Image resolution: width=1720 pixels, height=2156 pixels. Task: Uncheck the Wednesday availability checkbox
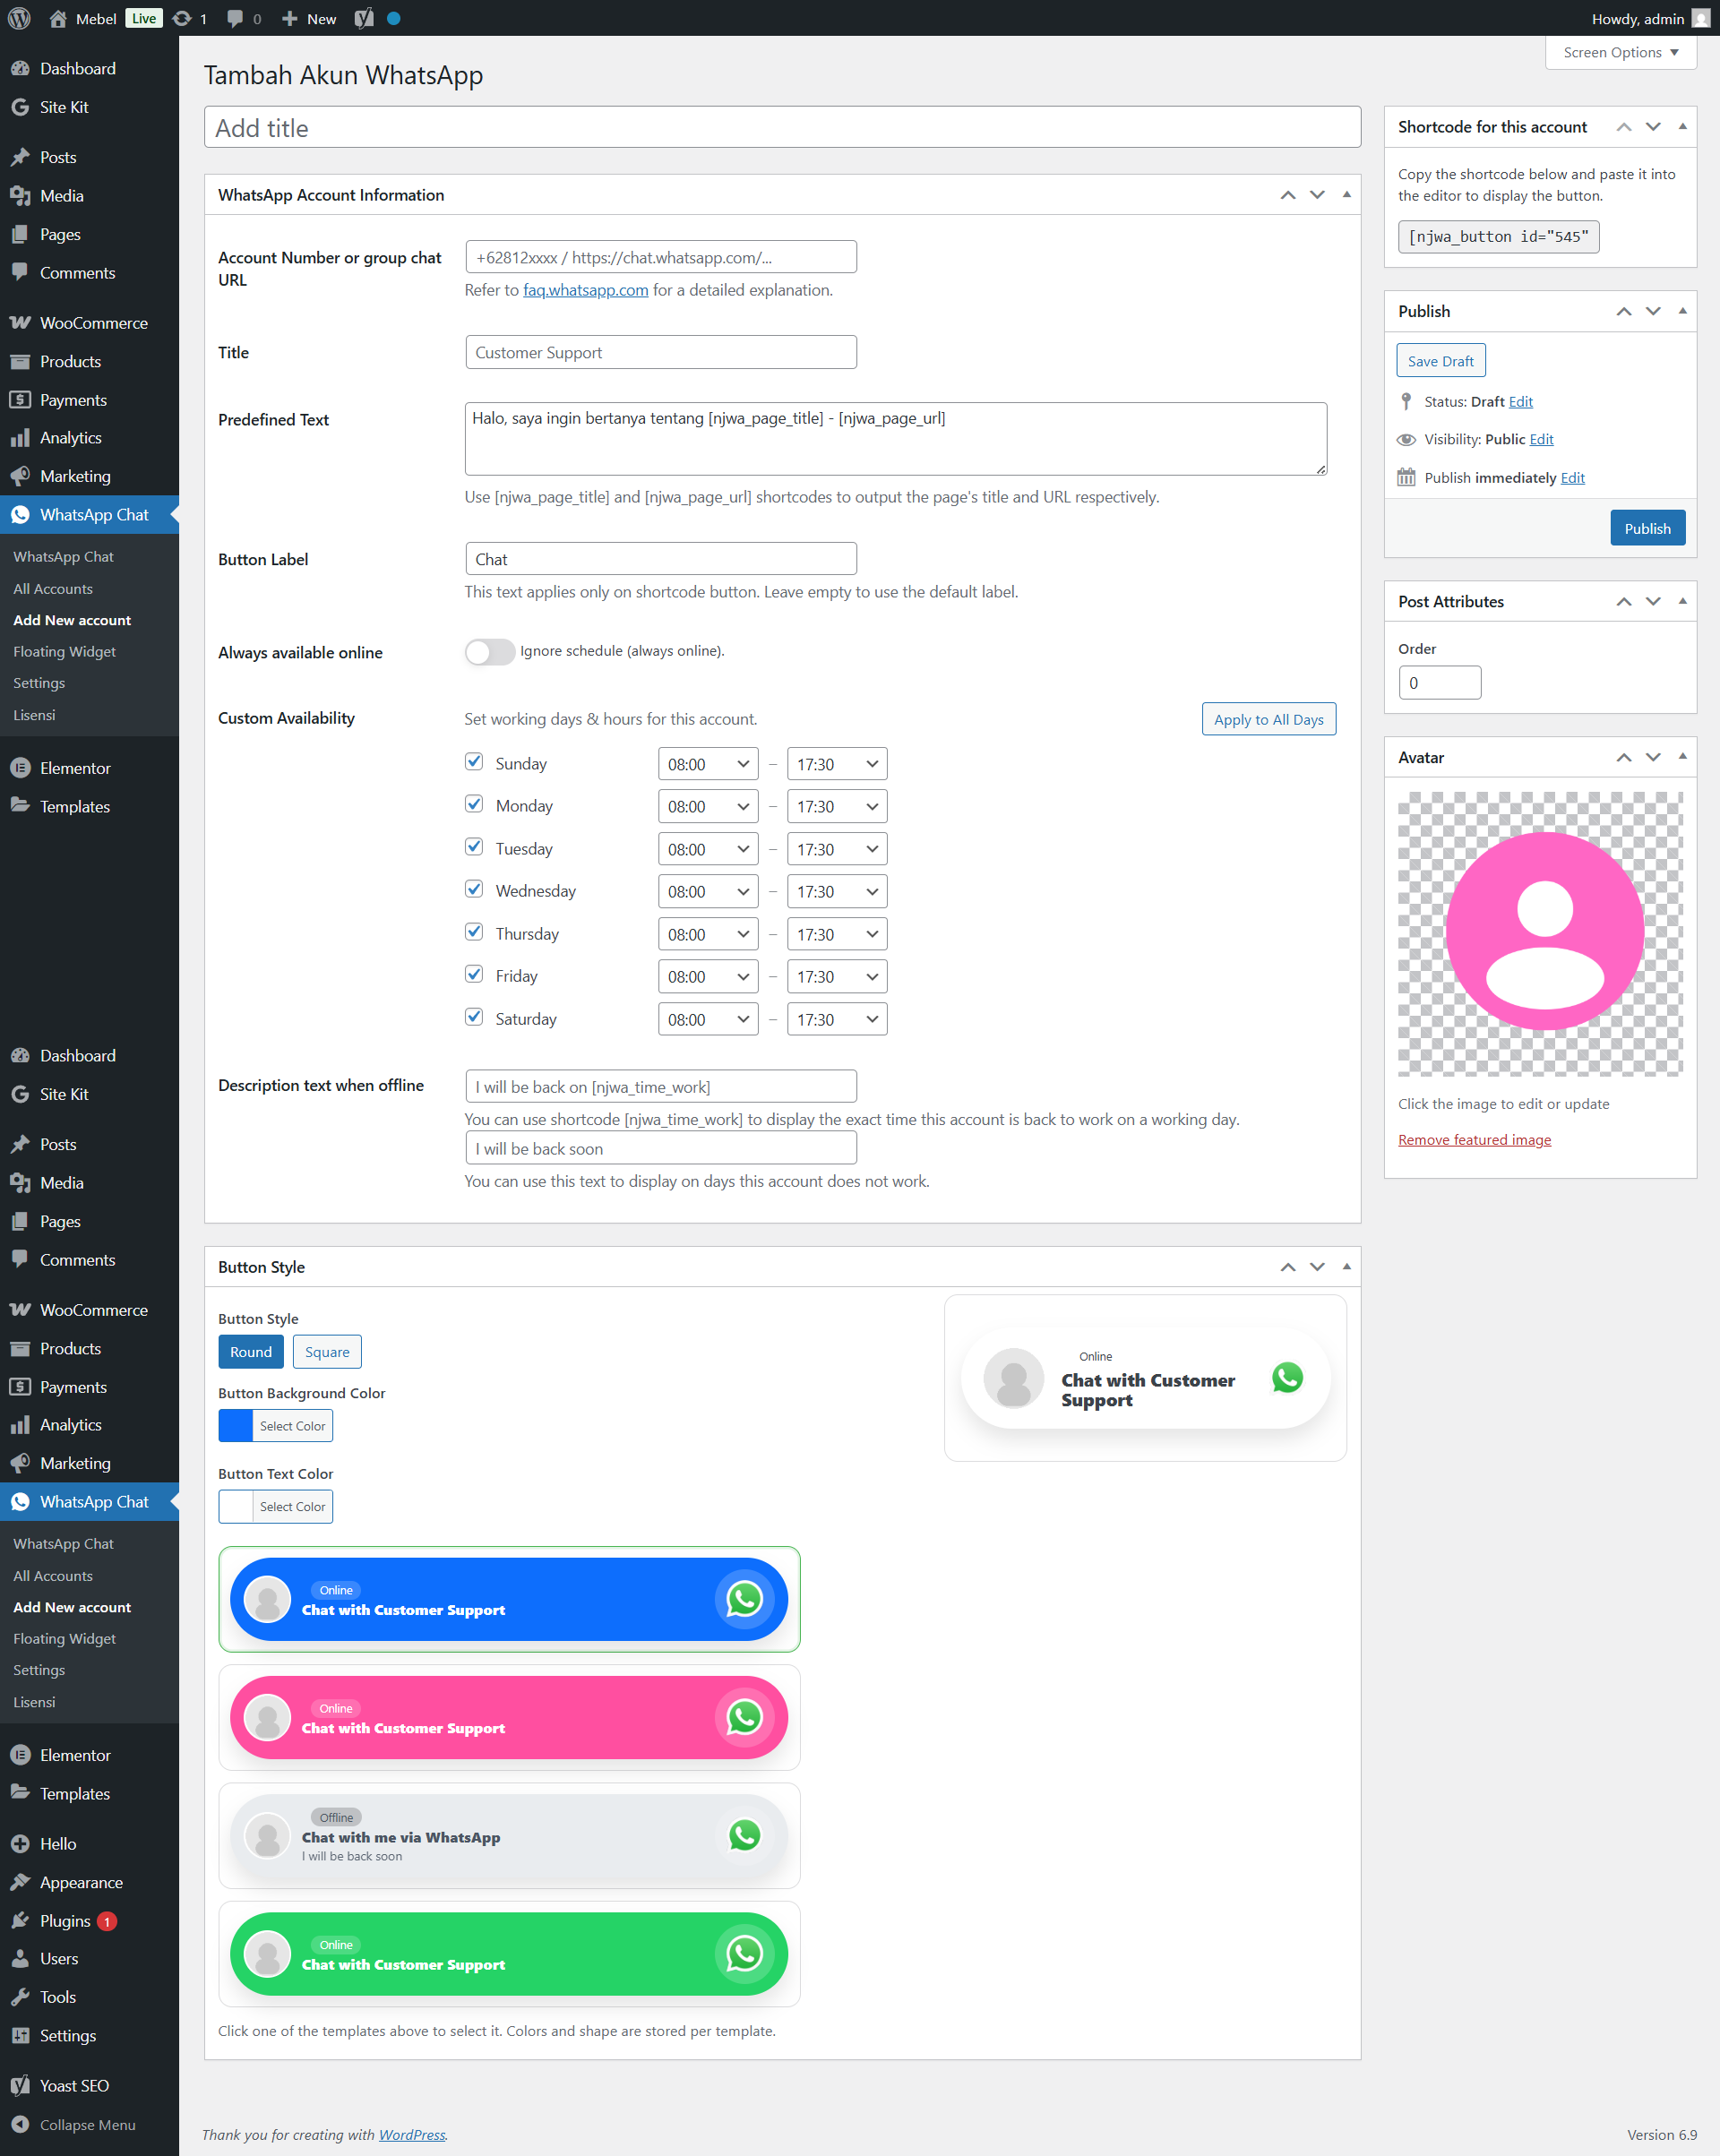click(474, 889)
